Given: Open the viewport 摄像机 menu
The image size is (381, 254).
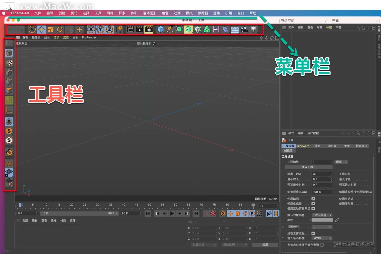Looking at the screenshot, I should click(36, 37).
